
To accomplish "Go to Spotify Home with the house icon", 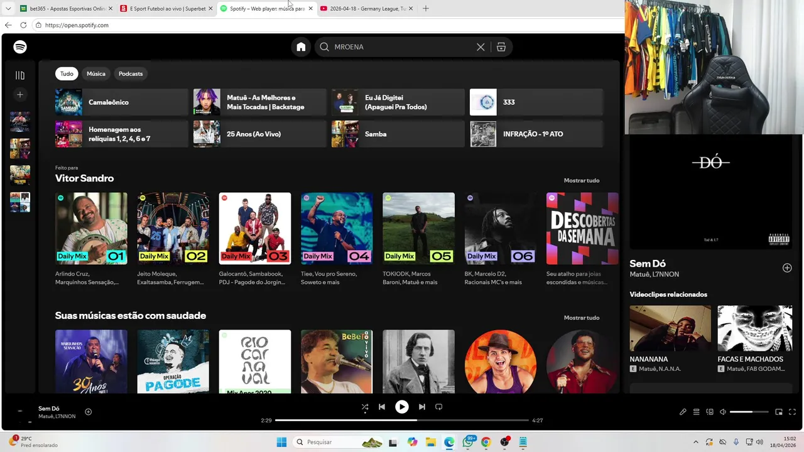I will point(301,47).
